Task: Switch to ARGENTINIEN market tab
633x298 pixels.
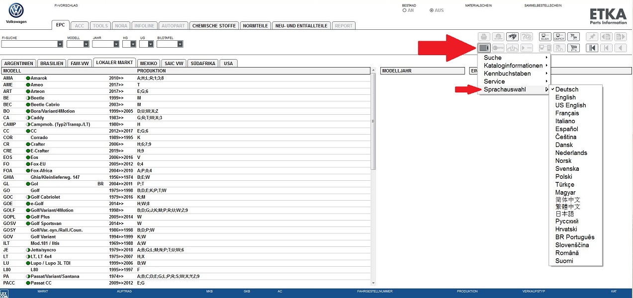Action: coord(19,64)
